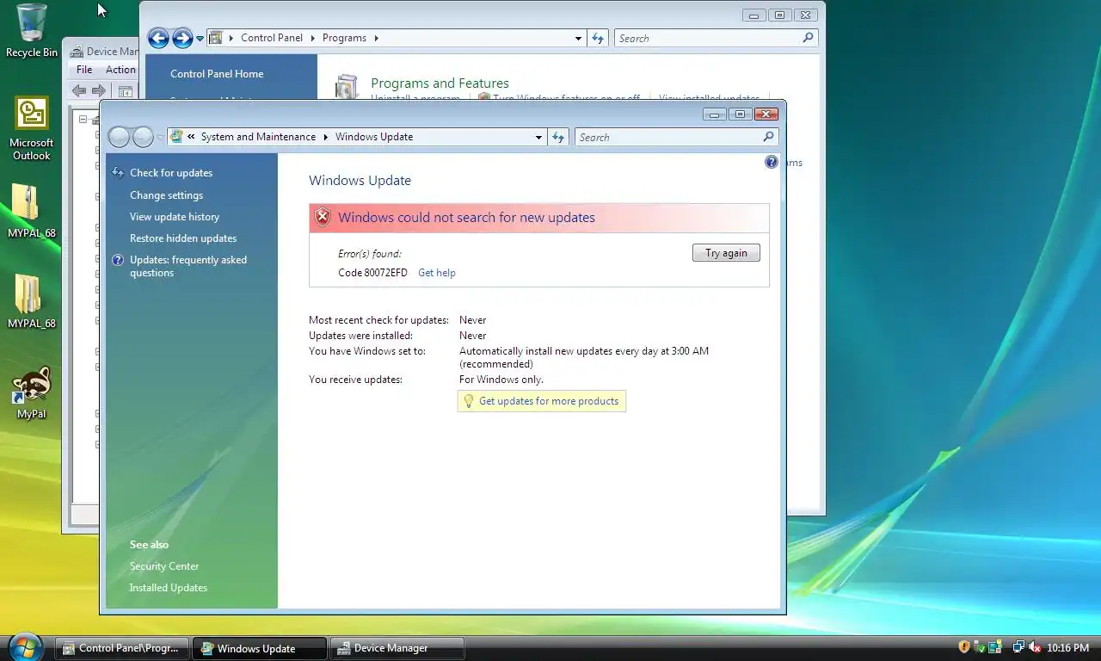Viewport: 1101px width, 661px height.
Task: Click the taskbar clock showing 10:16 PM
Action: pyautogui.click(x=1067, y=647)
